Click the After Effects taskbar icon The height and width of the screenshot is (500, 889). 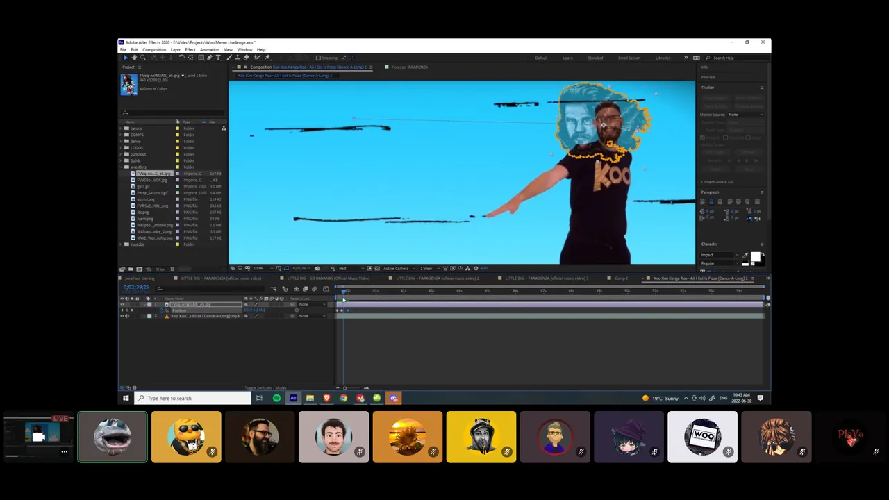coord(293,398)
